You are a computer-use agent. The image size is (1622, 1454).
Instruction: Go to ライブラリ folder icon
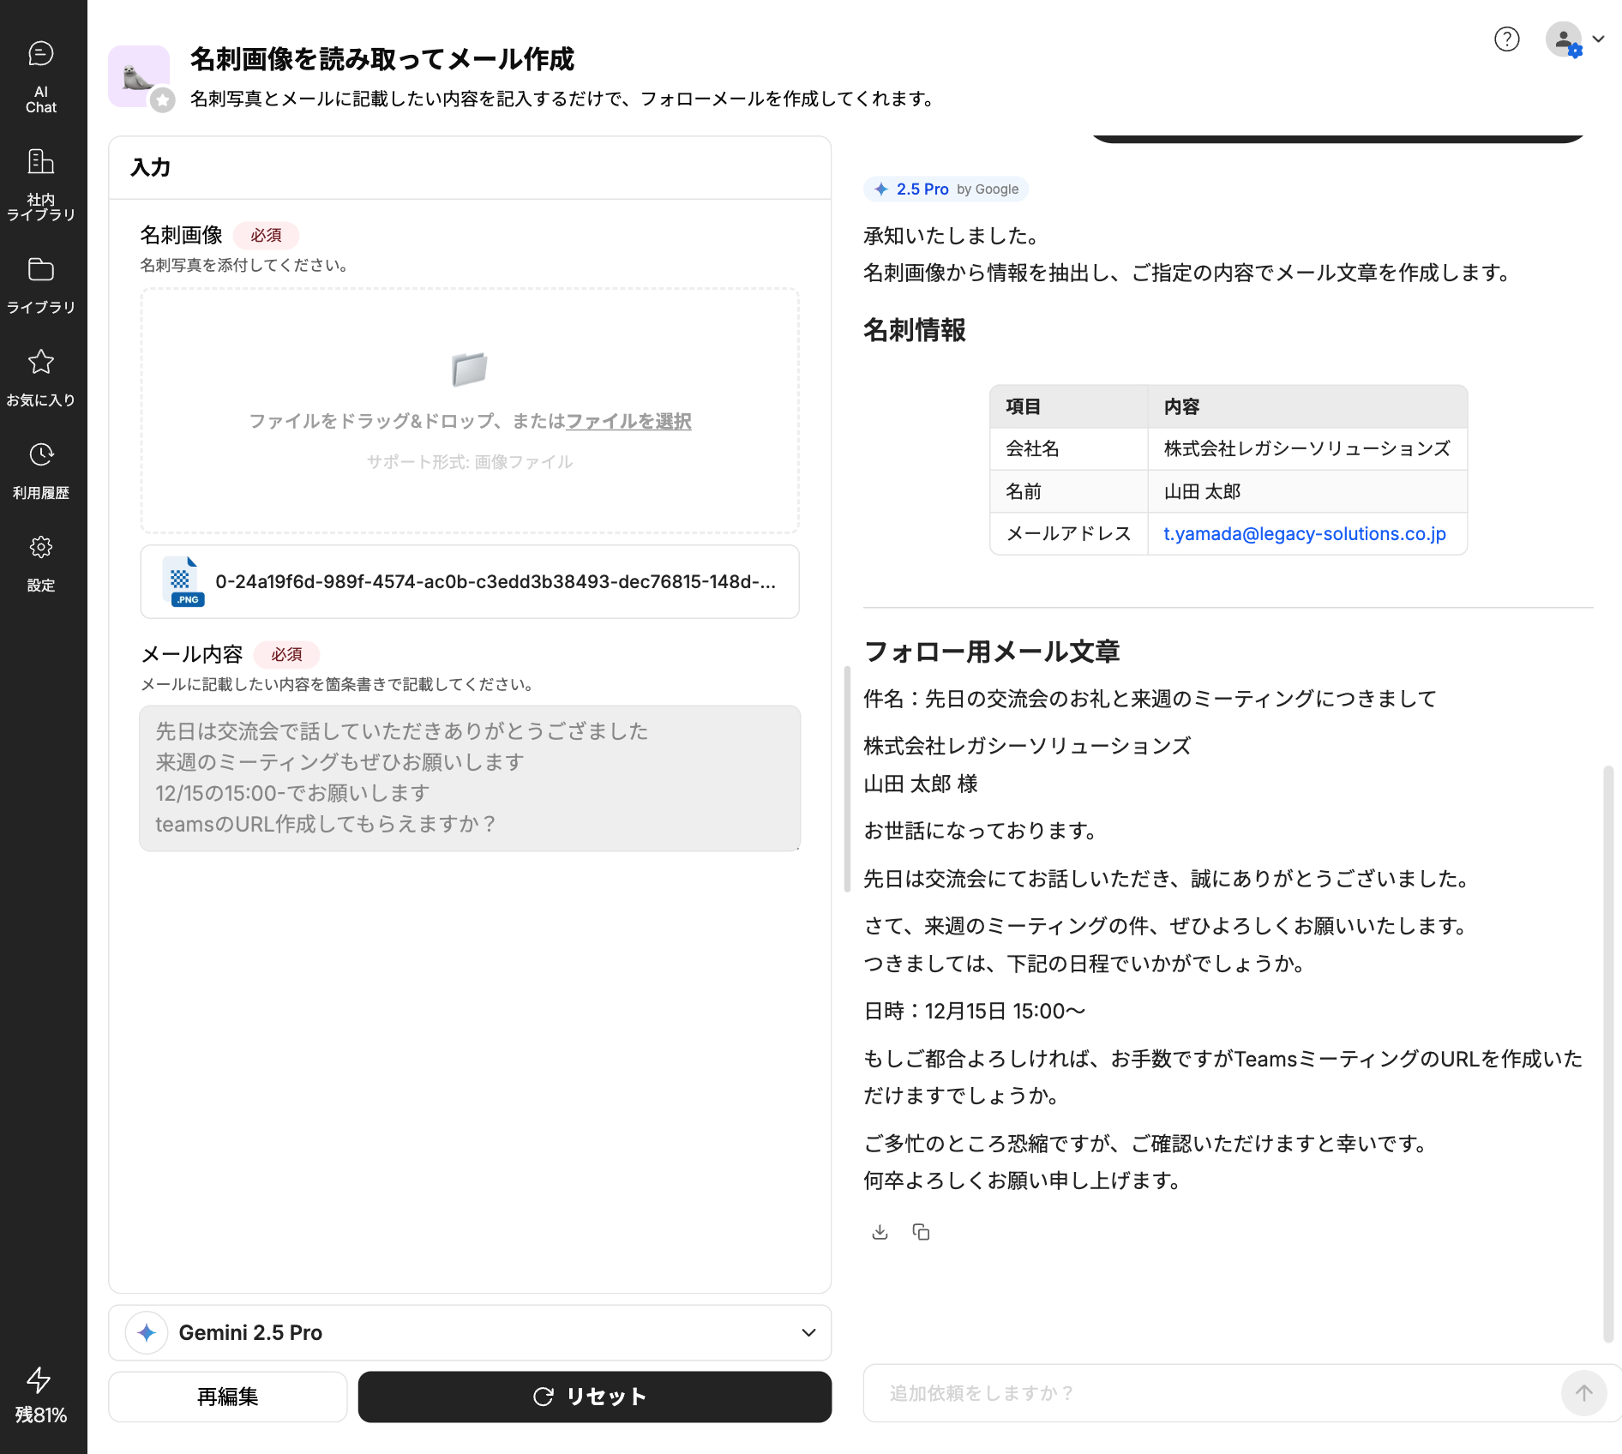tap(41, 285)
